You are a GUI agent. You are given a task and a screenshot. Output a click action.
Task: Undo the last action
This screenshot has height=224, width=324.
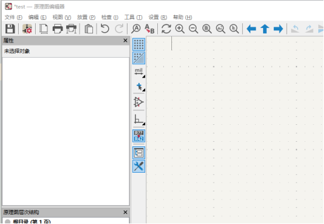coord(105,29)
